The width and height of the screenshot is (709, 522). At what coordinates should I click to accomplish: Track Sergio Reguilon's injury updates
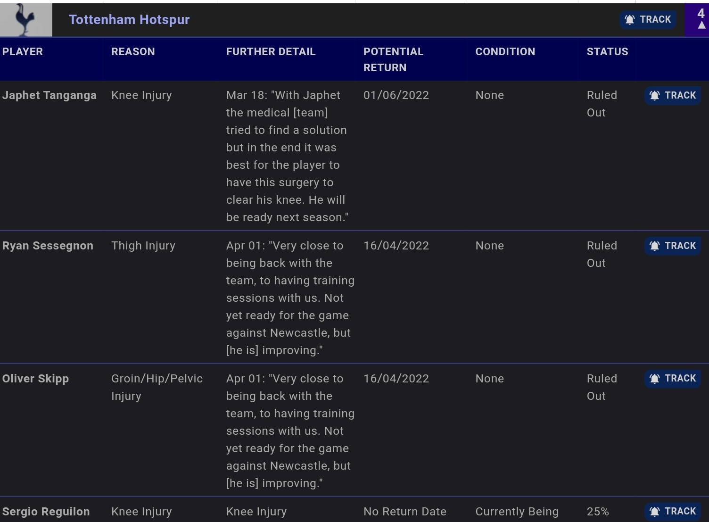click(673, 511)
